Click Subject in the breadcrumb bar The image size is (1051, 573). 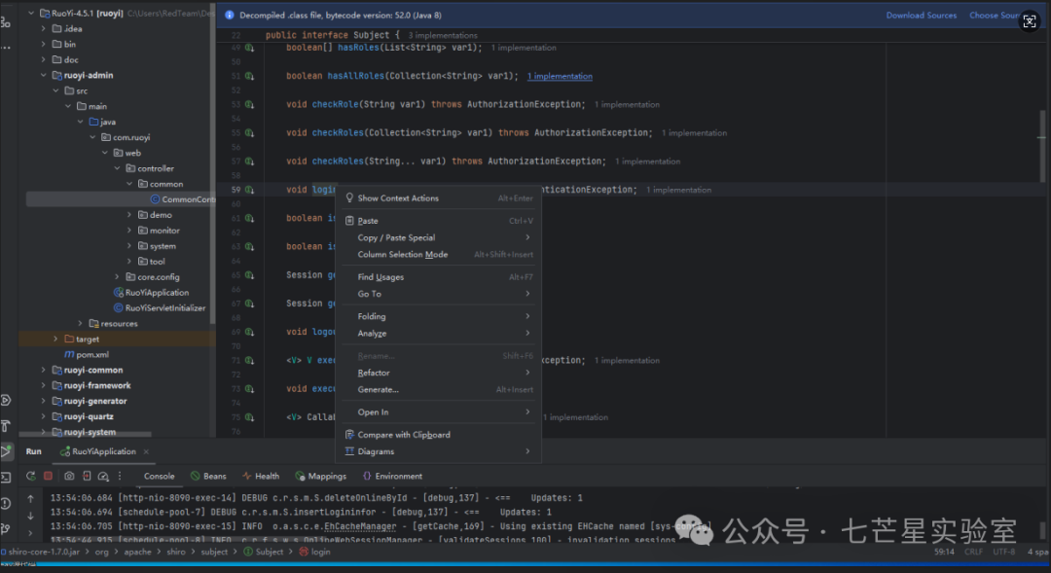point(264,553)
